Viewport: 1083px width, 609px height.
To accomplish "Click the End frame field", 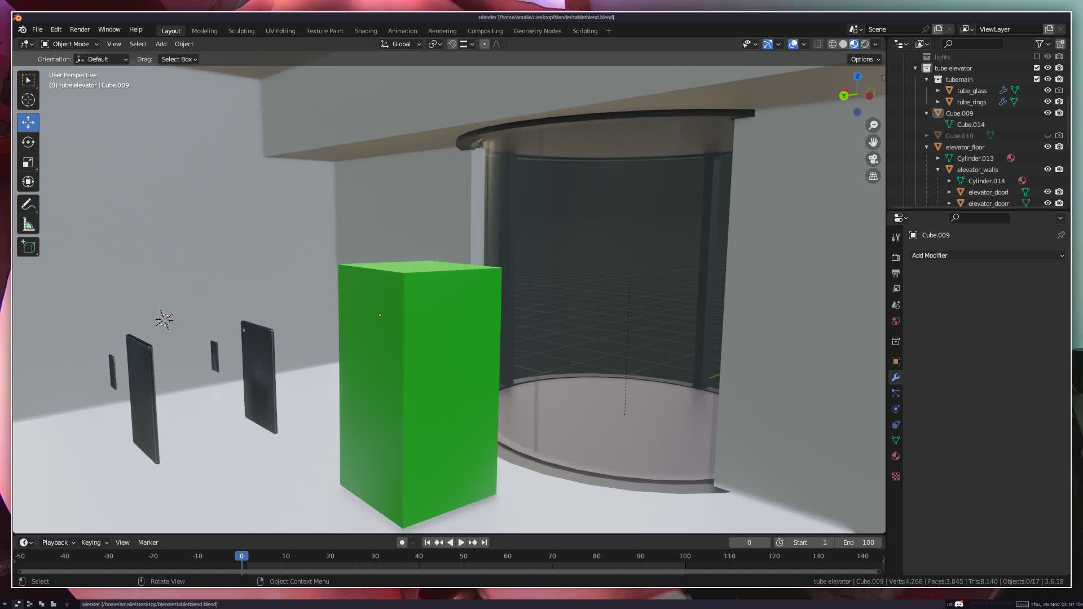I will tap(859, 542).
